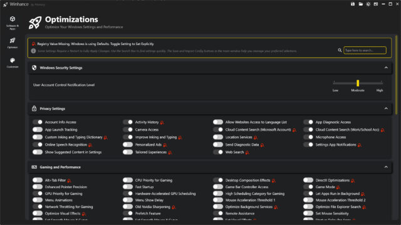Click the red registry icon beside Send Diagnostic Data
Viewport: 401px width, 225px height.
click(x=262, y=145)
